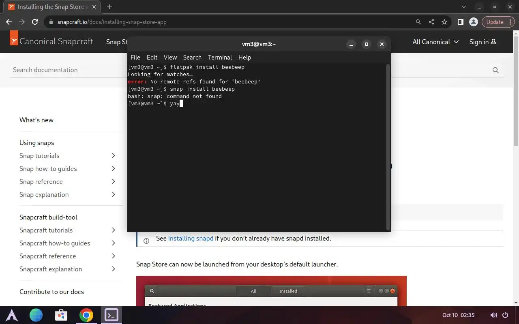Open the terminal Help menu
The height and width of the screenshot is (324, 519).
(x=244, y=58)
